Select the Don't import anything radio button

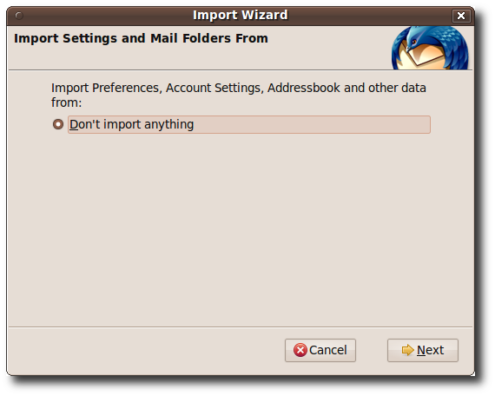(58, 124)
